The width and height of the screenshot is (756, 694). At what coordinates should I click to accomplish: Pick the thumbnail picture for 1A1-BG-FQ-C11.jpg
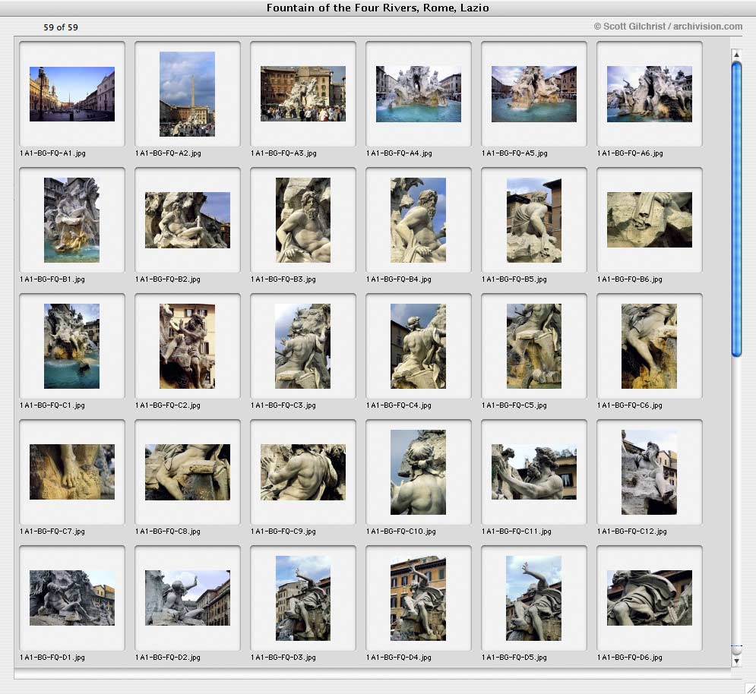[x=533, y=472]
